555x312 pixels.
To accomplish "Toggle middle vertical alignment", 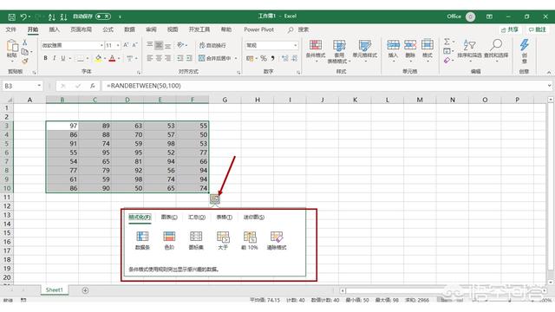I will click(159, 45).
